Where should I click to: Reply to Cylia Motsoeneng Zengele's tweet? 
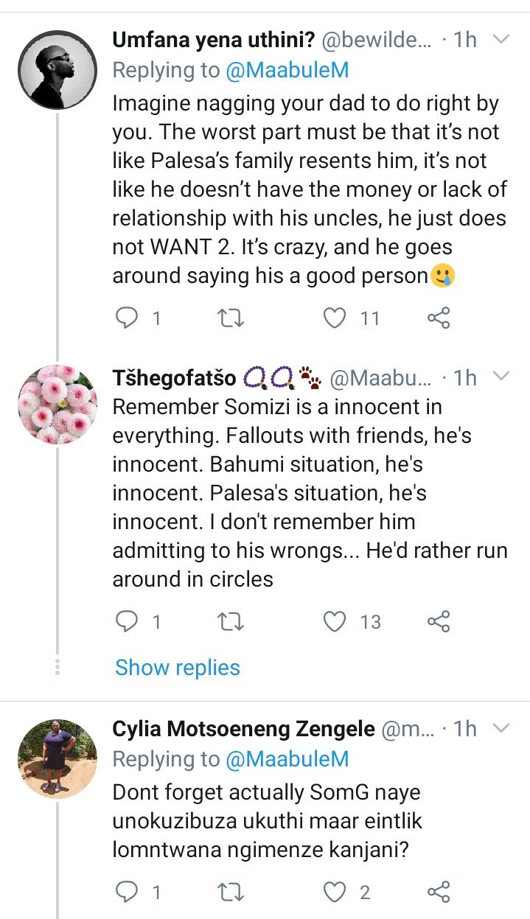pos(128,892)
